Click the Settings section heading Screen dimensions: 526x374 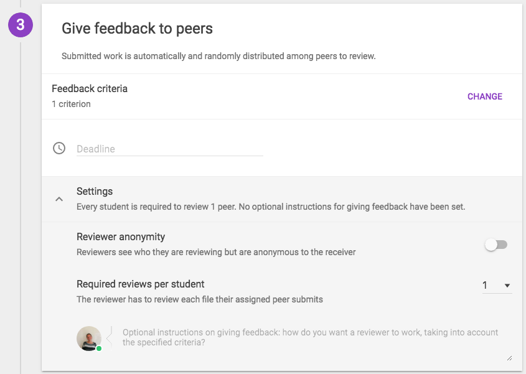click(95, 191)
